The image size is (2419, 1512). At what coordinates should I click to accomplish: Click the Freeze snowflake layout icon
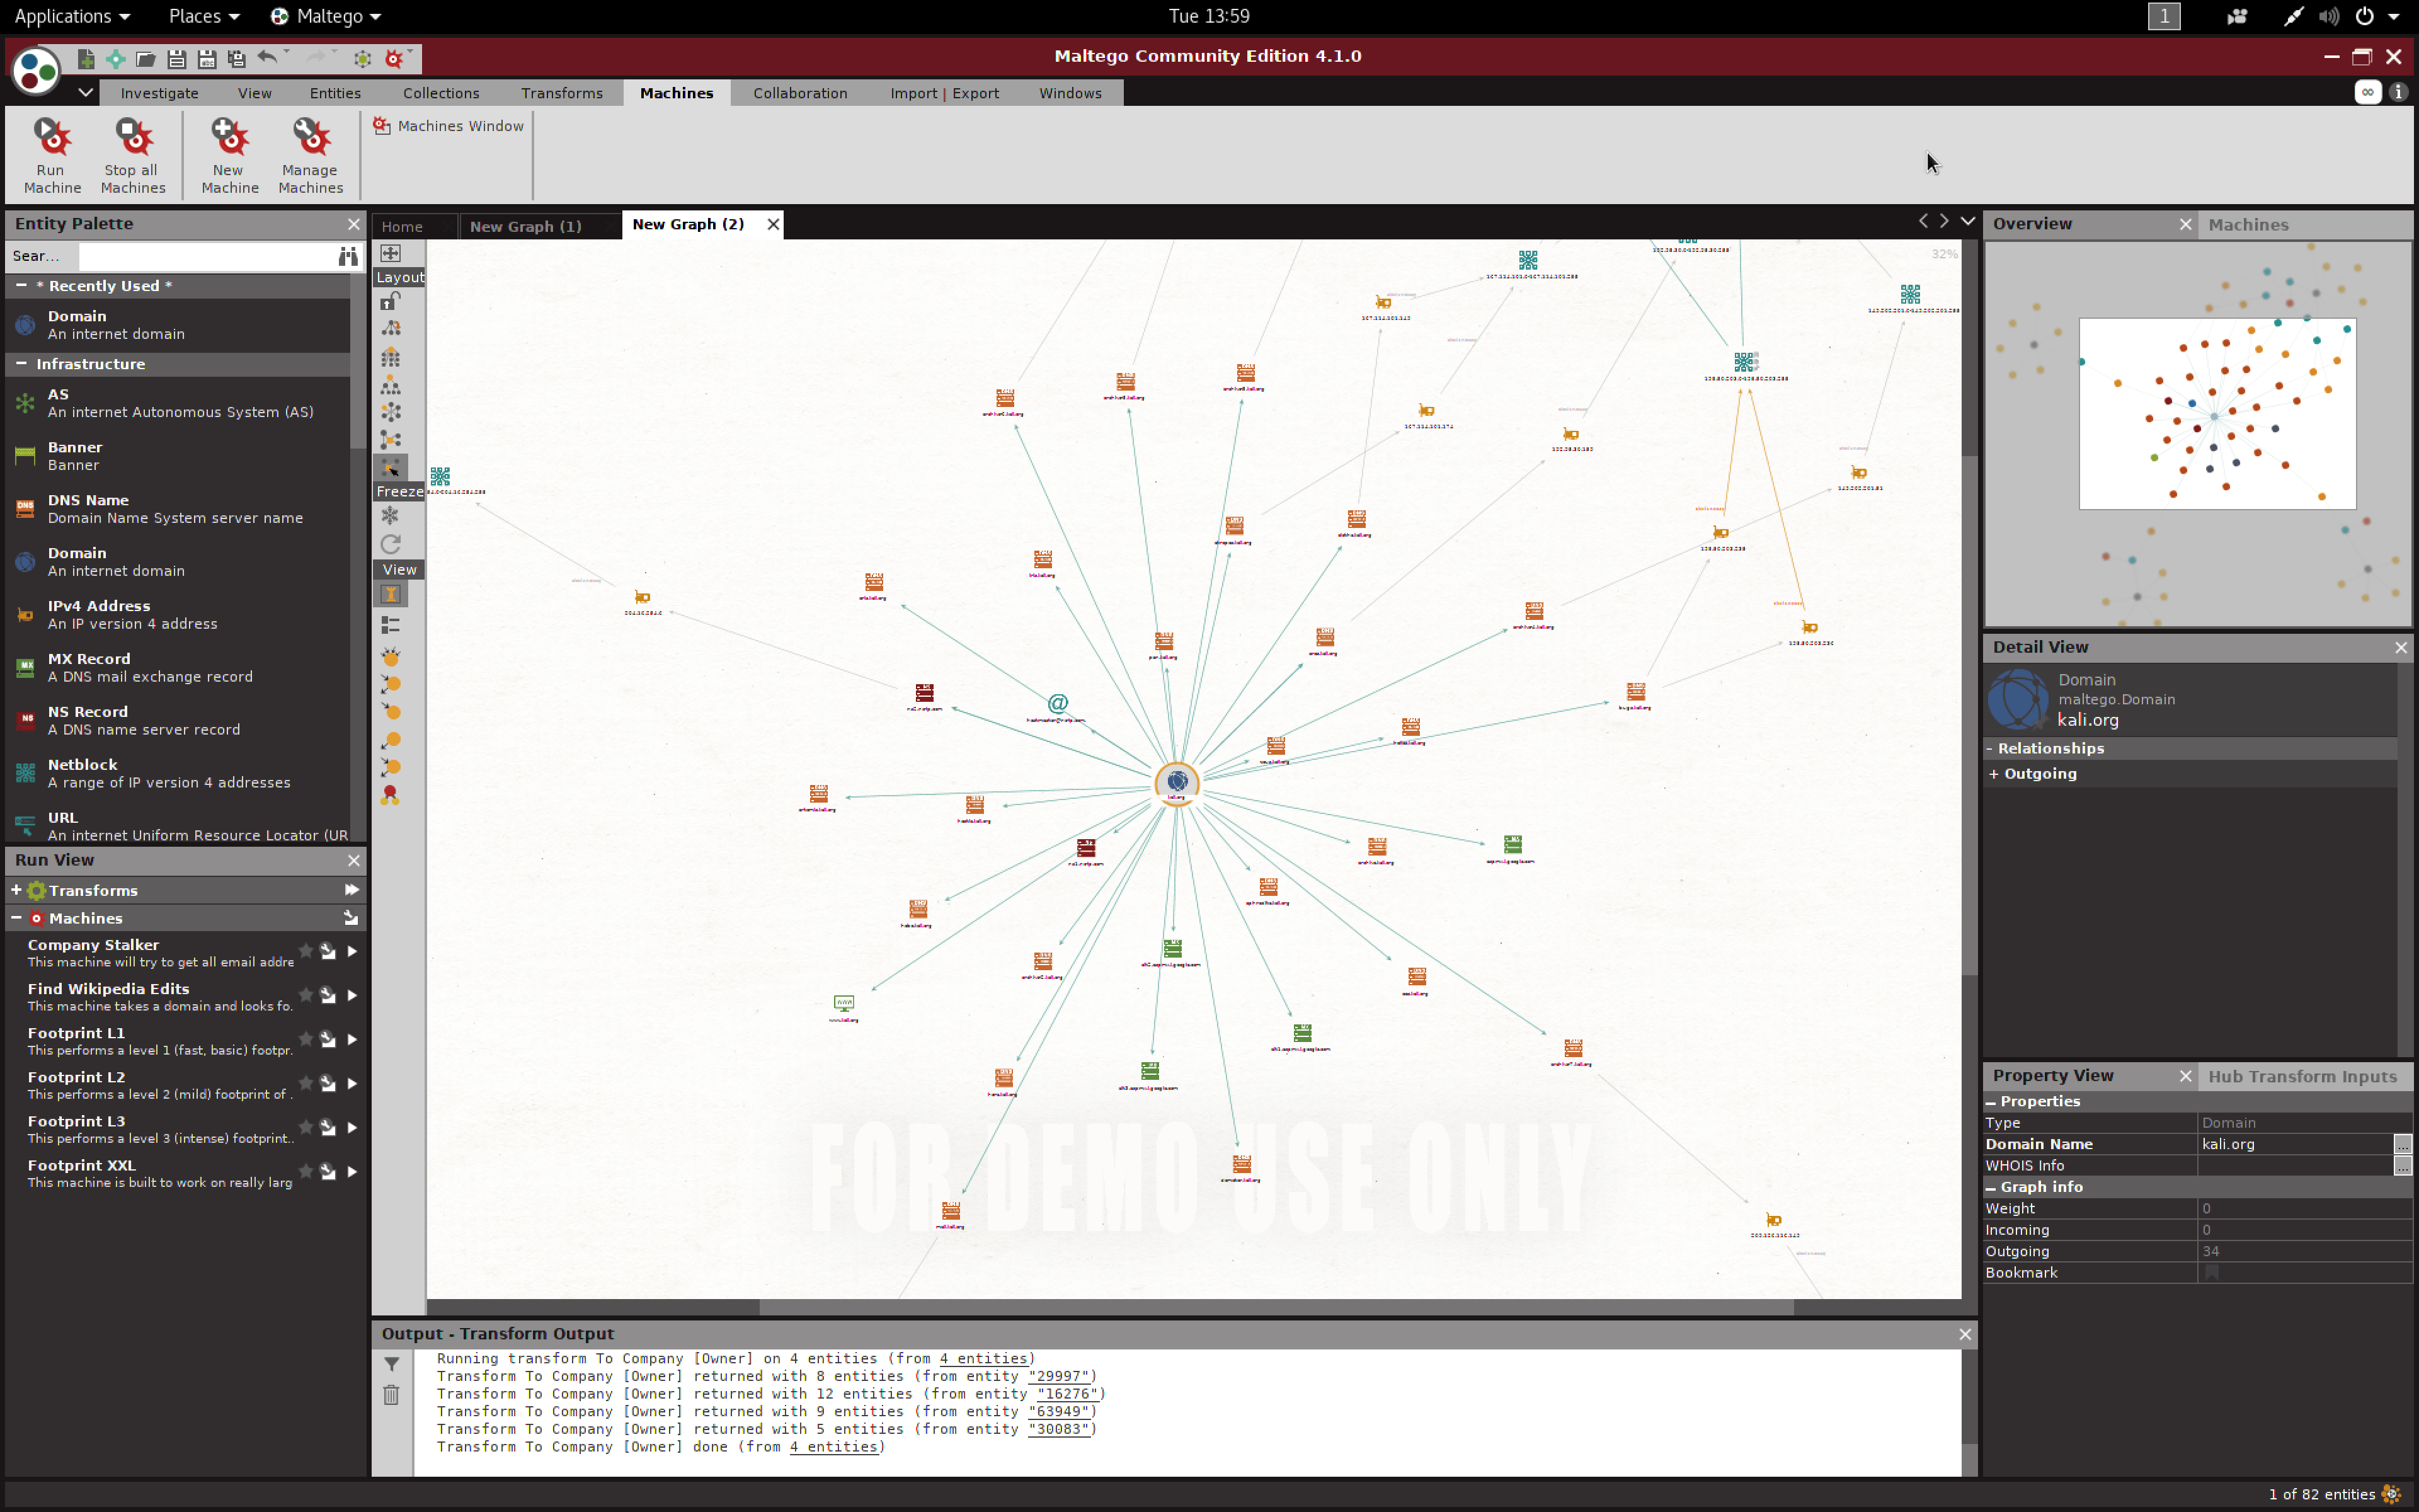click(x=391, y=515)
